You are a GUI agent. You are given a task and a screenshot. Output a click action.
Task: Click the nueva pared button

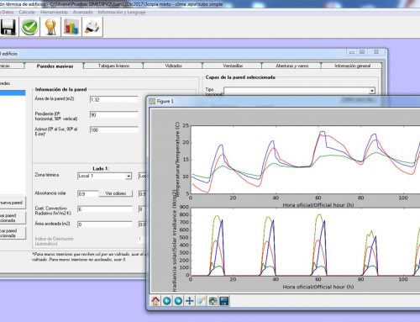(x=13, y=203)
